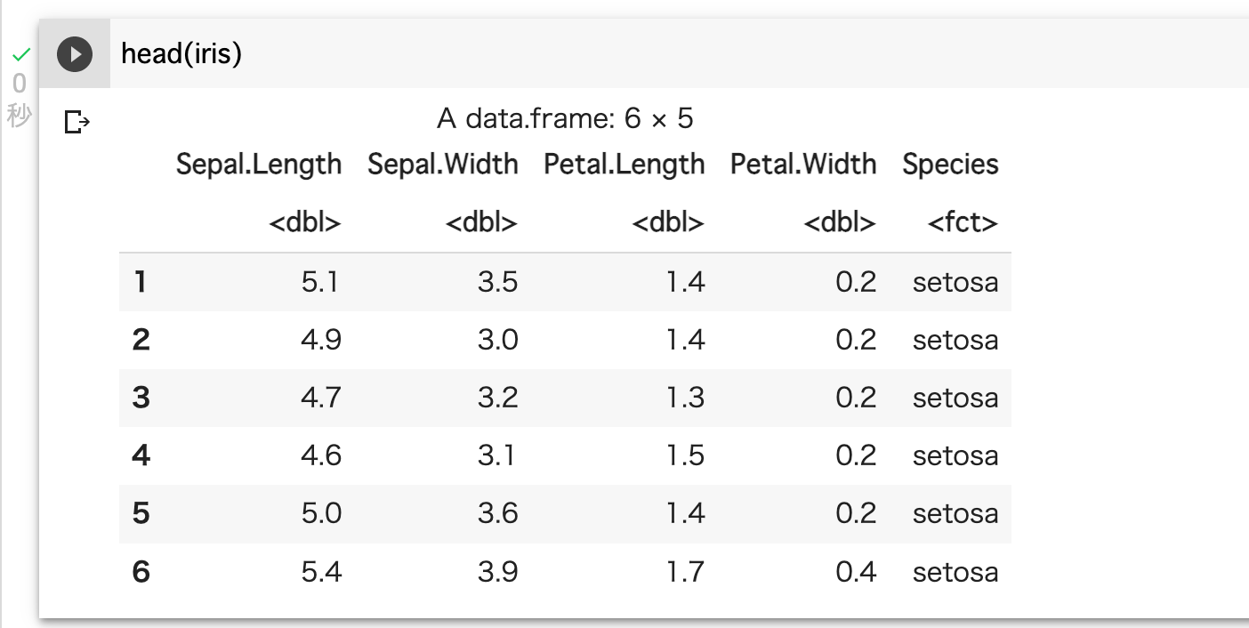Select the Petal.Width column header

(803, 165)
